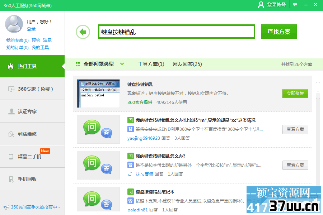323x215 pixels.
Task: Click the 立即修复 button
Action: click(295, 94)
